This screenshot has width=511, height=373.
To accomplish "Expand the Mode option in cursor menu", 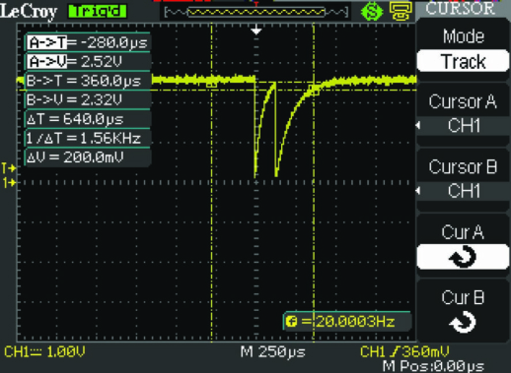I will (464, 36).
